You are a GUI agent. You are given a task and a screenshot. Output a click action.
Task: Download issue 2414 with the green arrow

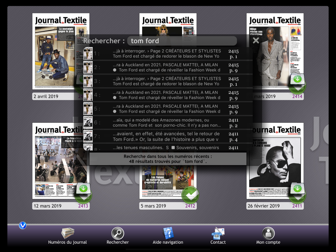tap(297, 79)
